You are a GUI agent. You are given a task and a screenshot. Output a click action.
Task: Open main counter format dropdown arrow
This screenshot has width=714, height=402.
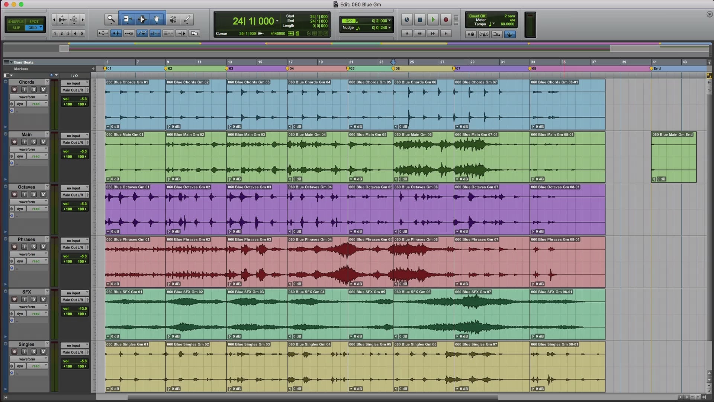click(277, 21)
